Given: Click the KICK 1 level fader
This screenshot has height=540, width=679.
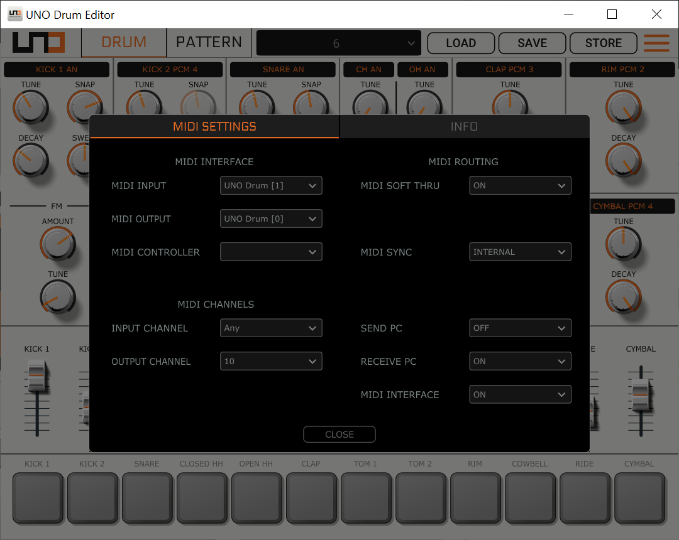Looking at the screenshot, I should tap(37, 377).
